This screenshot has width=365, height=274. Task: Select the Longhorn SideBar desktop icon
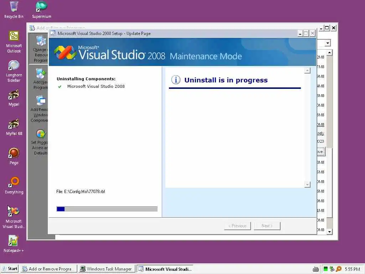coord(14,71)
